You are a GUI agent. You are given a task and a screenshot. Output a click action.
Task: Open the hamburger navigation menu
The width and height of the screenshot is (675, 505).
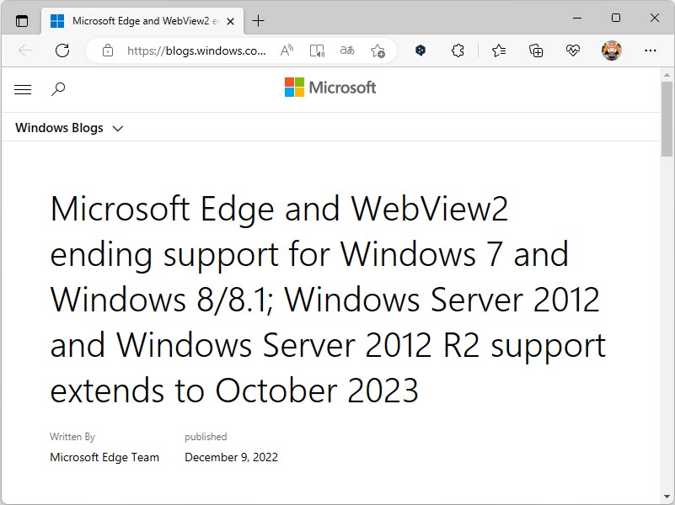click(x=23, y=88)
